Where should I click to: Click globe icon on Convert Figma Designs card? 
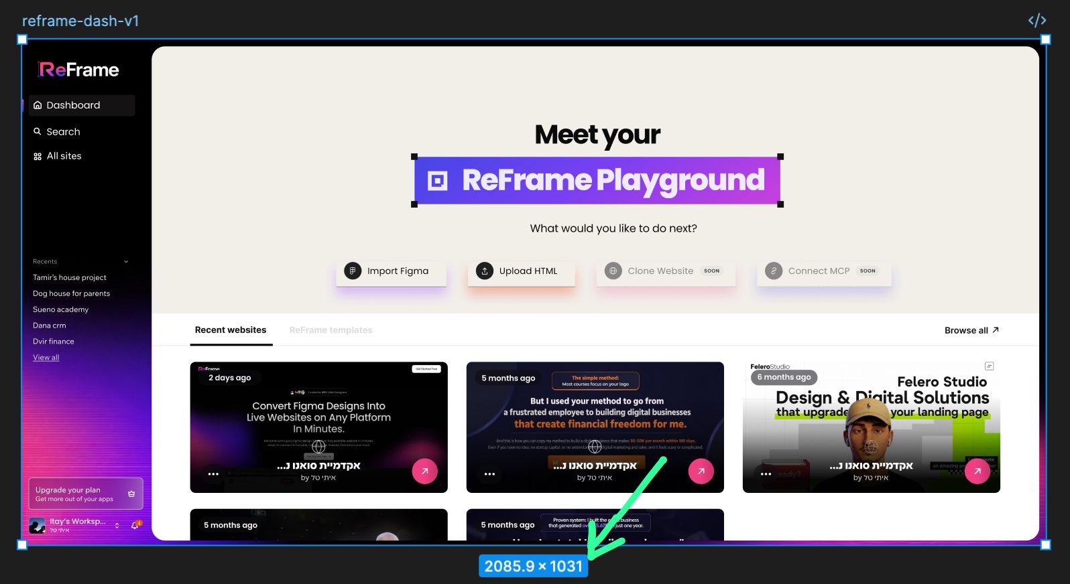[x=318, y=447]
